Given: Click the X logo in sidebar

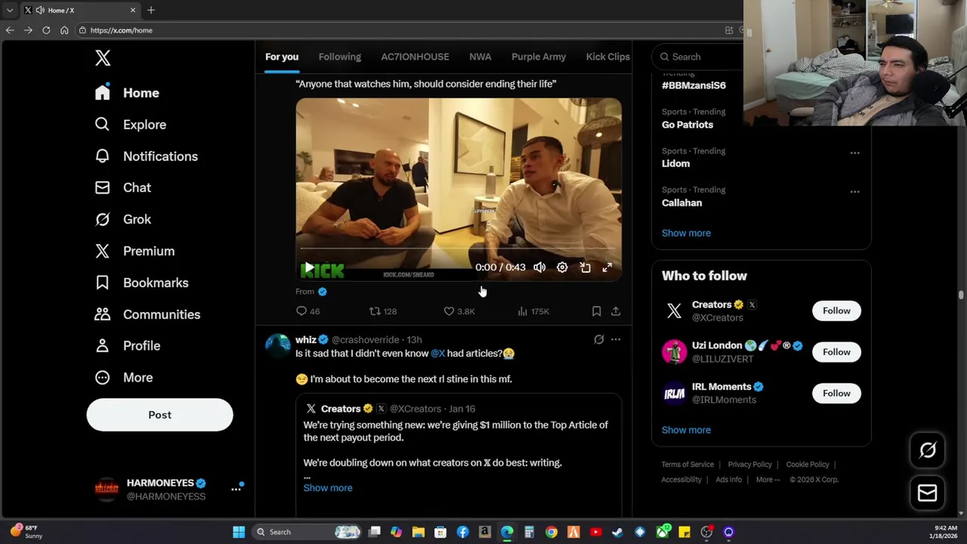Looking at the screenshot, I should click(x=103, y=57).
